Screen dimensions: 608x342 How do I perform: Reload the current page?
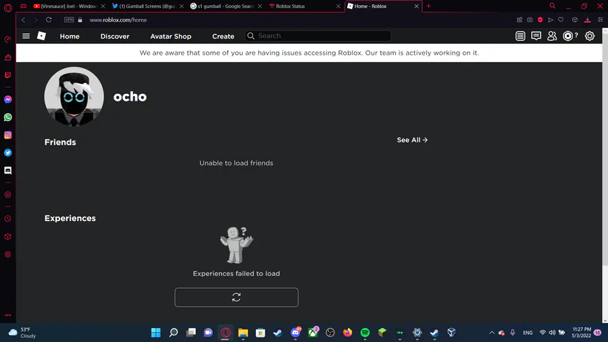[49, 20]
